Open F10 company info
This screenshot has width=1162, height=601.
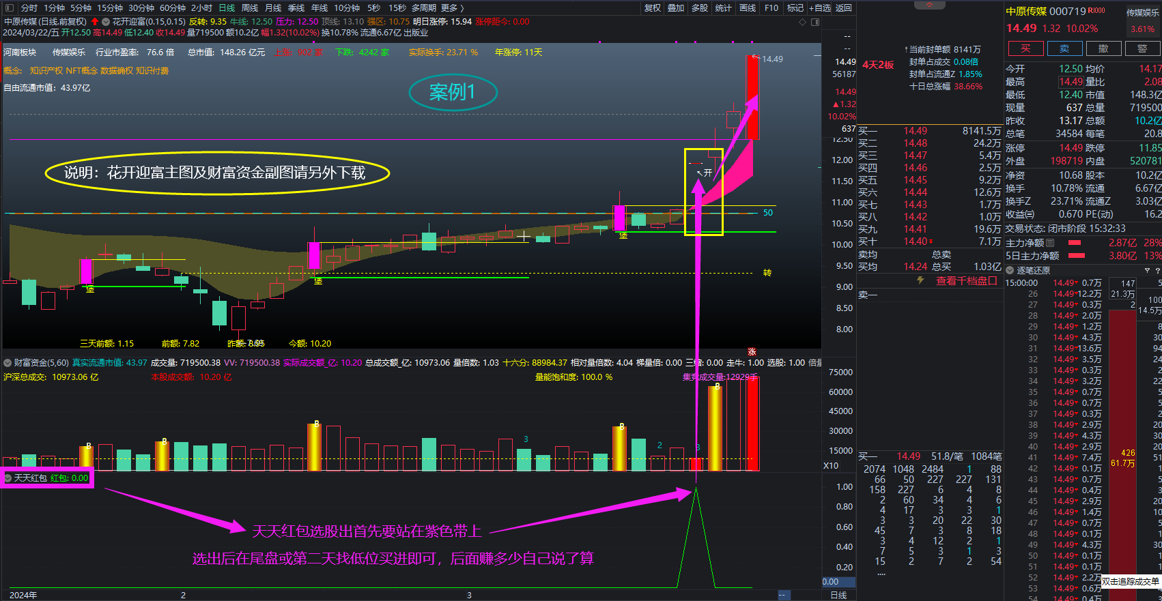coord(771,8)
